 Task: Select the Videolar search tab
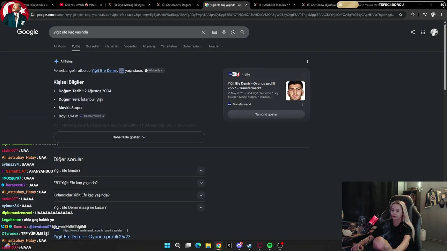131,46
